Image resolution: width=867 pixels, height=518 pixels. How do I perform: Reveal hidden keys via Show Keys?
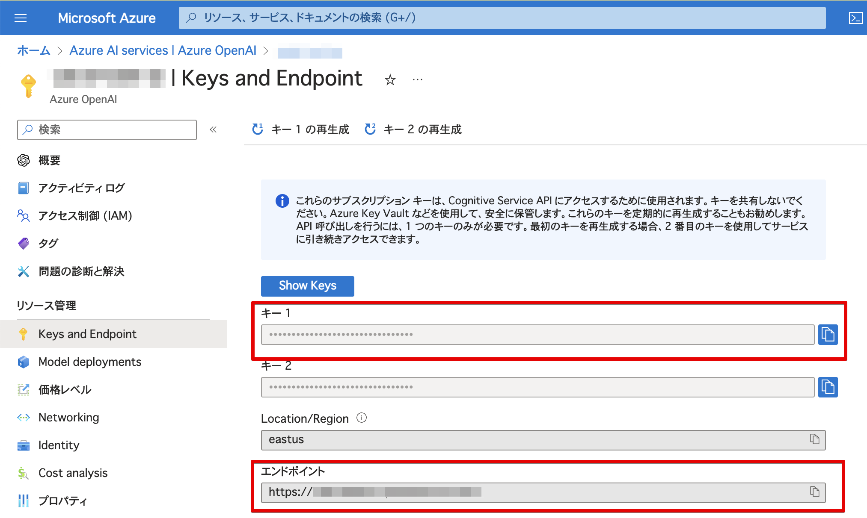pyautogui.click(x=307, y=286)
